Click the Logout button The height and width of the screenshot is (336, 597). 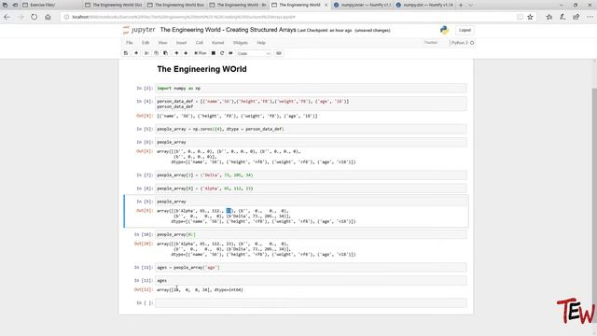click(465, 30)
